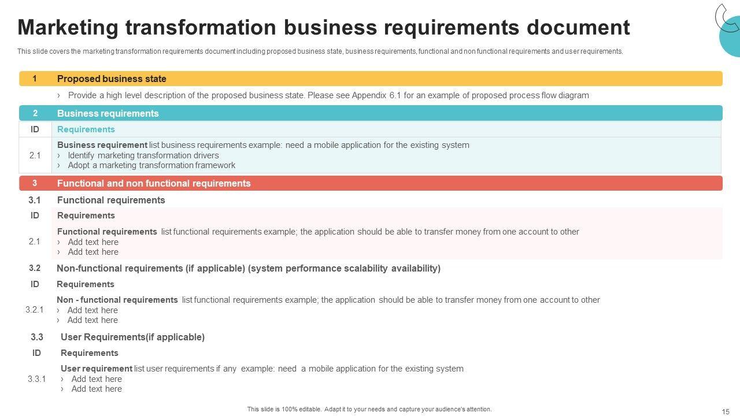The width and height of the screenshot is (740, 416).
Task: Click the section number 3.2
Action: pyautogui.click(x=35, y=268)
